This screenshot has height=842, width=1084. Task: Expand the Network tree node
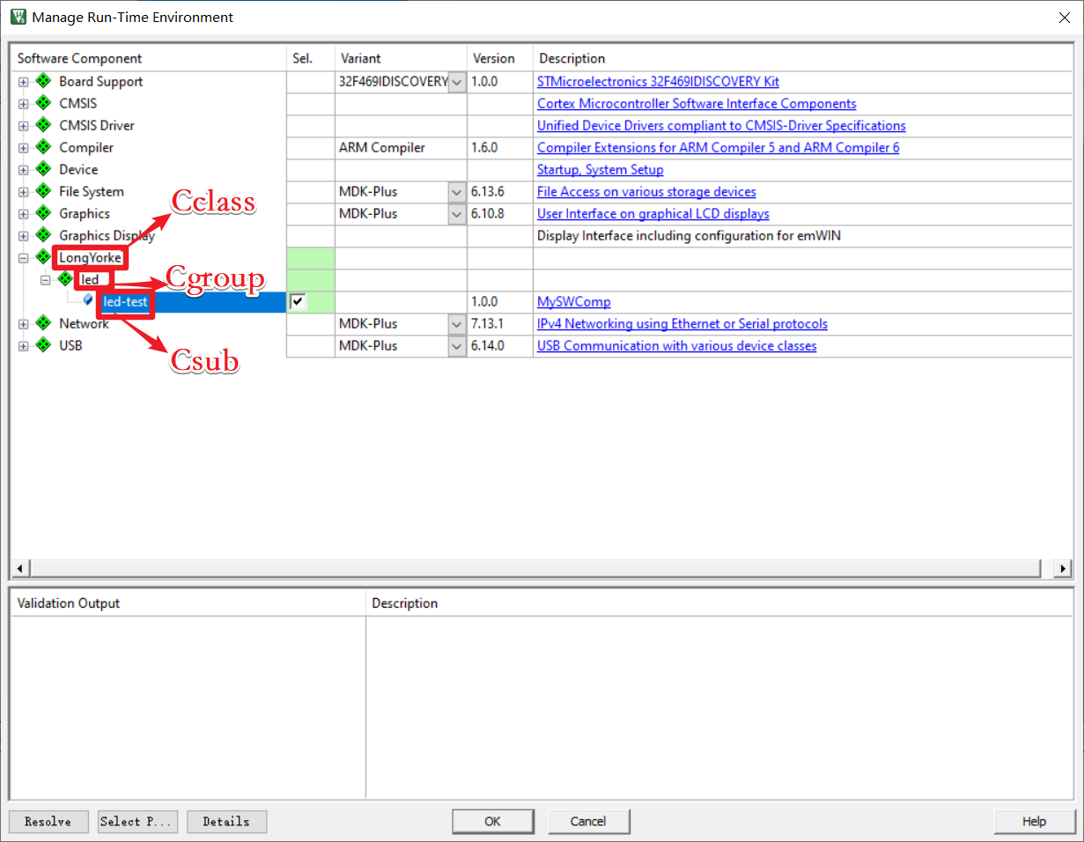24,323
